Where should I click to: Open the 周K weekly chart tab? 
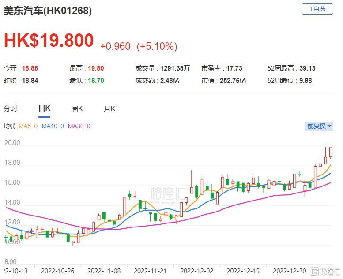click(x=77, y=108)
